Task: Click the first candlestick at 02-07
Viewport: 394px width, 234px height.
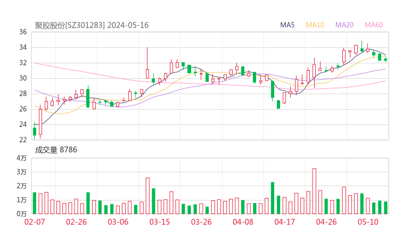Action: (x=35, y=131)
